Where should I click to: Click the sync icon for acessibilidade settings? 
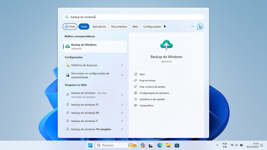[x=68, y=75]
